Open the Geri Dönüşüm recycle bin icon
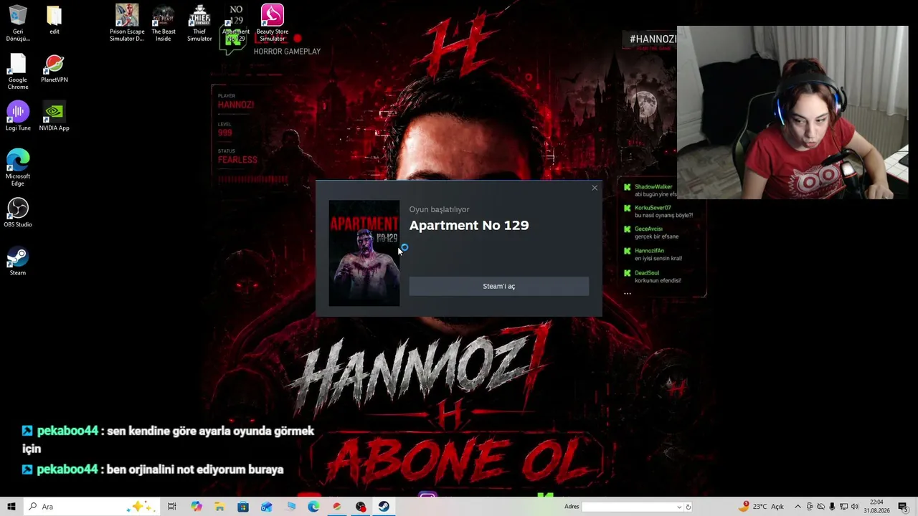The image size is (918, 516). (x=18, y=23)
